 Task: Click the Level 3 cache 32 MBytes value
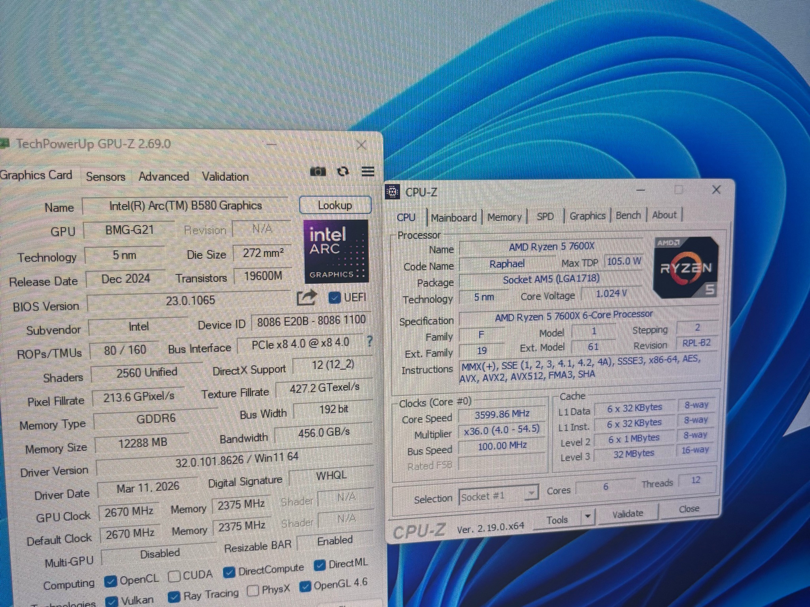coord(634,454)
